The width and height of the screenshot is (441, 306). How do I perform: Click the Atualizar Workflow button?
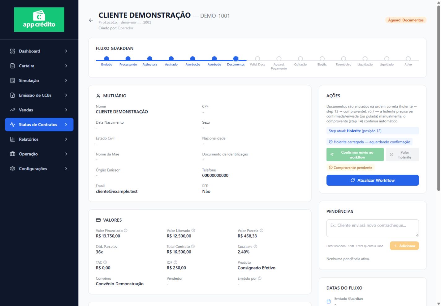click(x=373, y=180)
